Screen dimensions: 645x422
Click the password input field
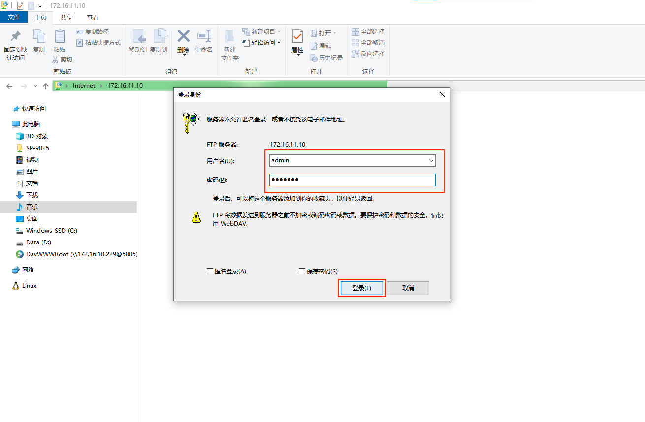[x=352, y=180]
